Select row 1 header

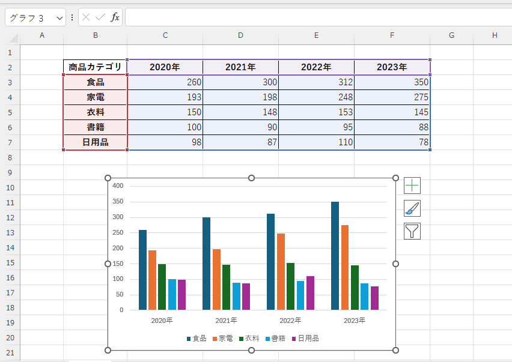[x=10, y=52]
